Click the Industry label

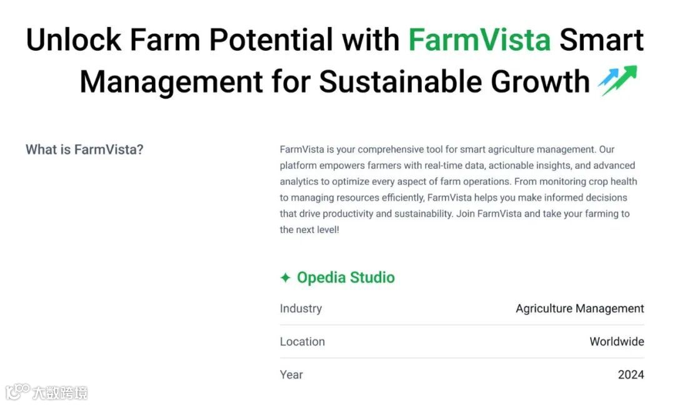(301, 309)
